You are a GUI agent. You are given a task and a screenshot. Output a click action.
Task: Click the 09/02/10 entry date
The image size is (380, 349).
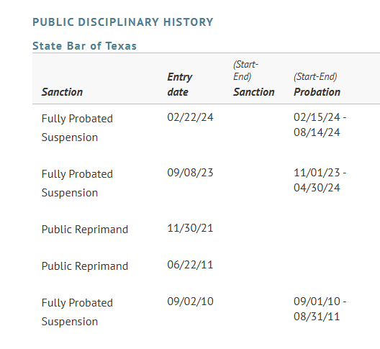pos(190,302)
